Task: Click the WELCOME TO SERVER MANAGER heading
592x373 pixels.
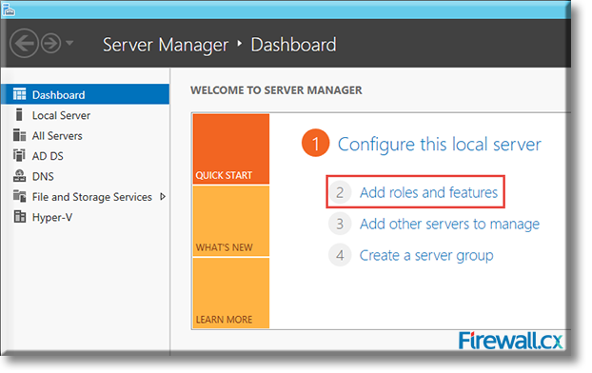Action: click(276, 90)
